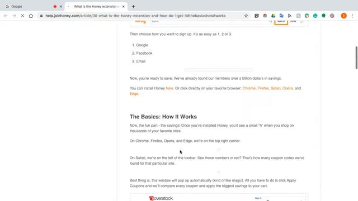Click the green Hangouts-style extension icon
The image size is (358, 201).
[x=323, y=16]
